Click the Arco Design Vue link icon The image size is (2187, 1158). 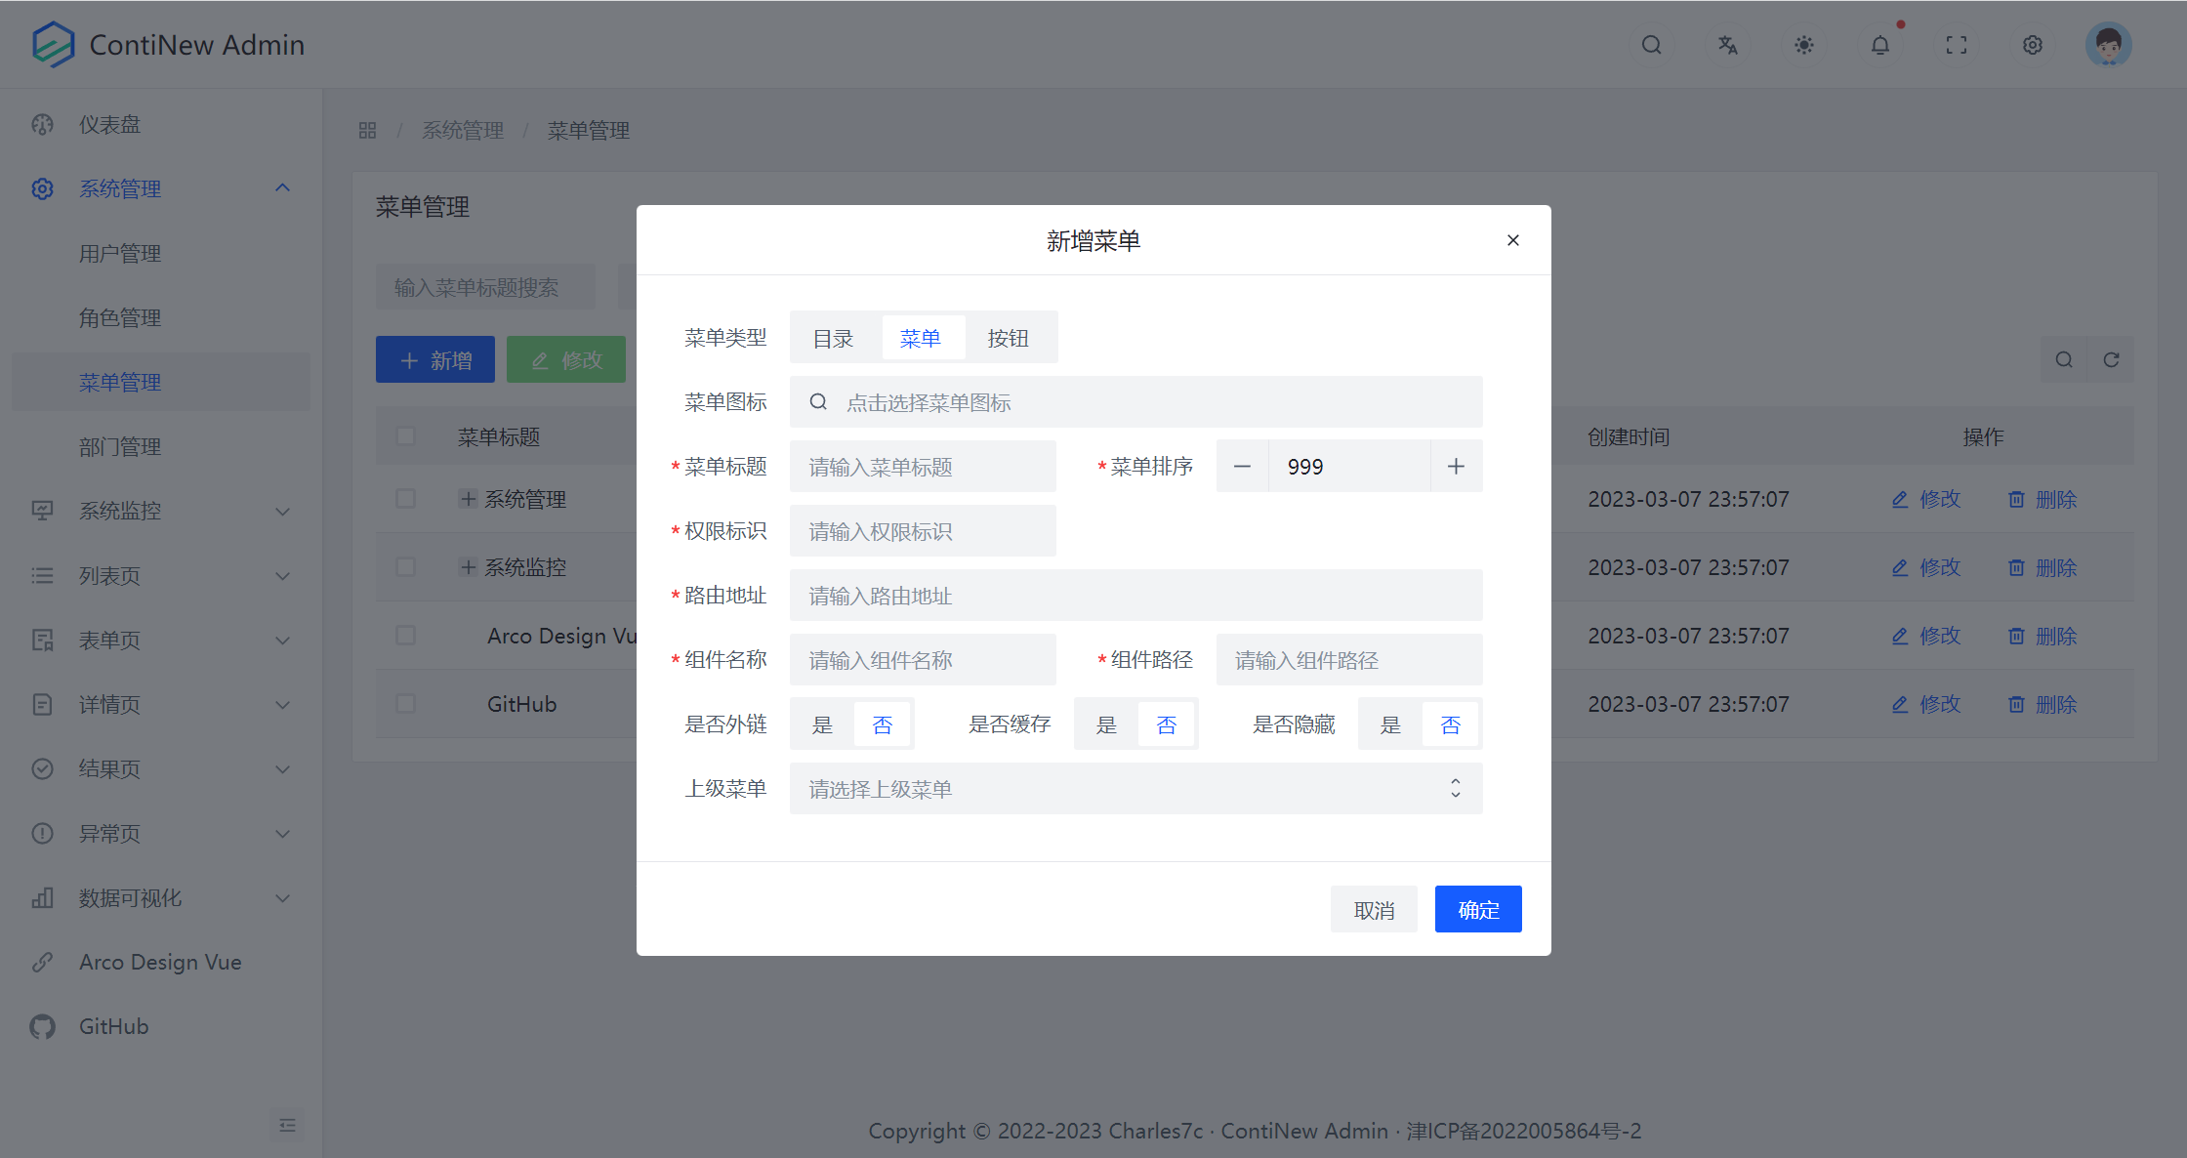[43, 962]
